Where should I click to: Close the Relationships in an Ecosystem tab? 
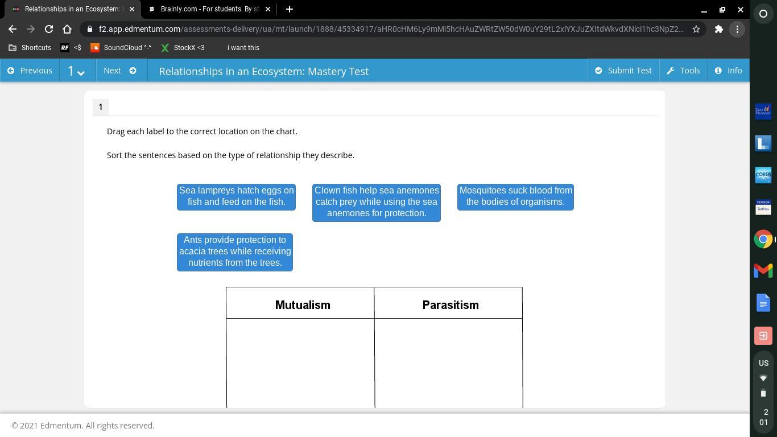pos(132,9)
